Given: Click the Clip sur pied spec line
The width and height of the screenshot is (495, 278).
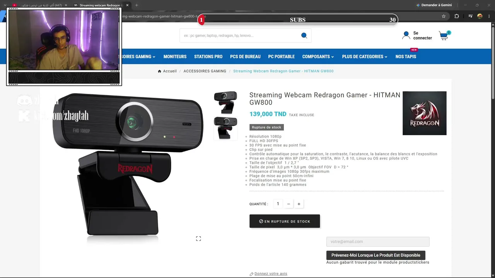Looking at the screenshot, I should [x=261, y=149].
